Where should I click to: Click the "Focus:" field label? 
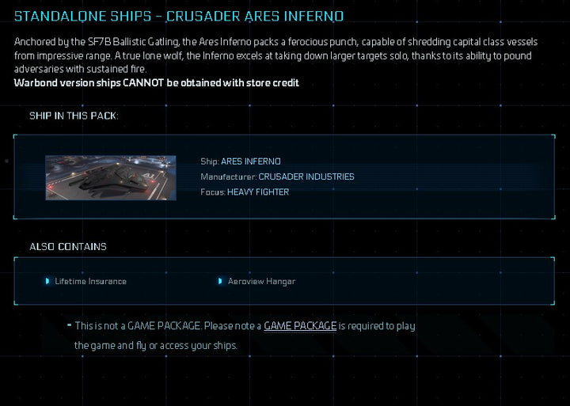tap(213, 192)
